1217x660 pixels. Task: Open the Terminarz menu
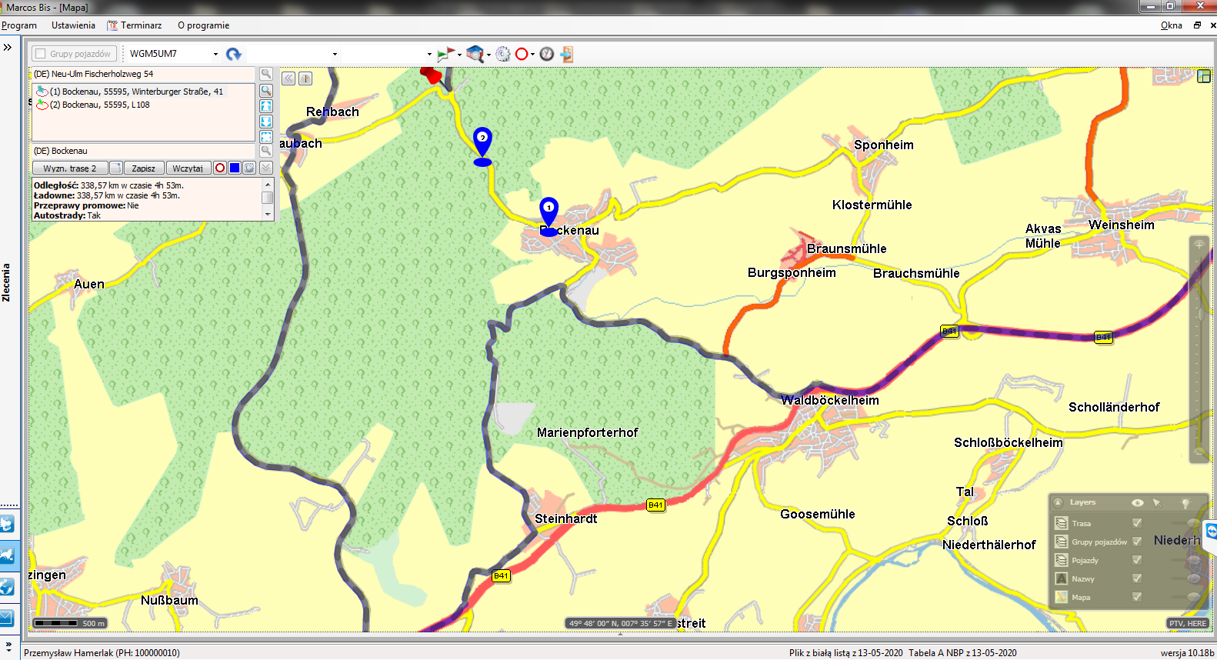(x=141, y=25)
